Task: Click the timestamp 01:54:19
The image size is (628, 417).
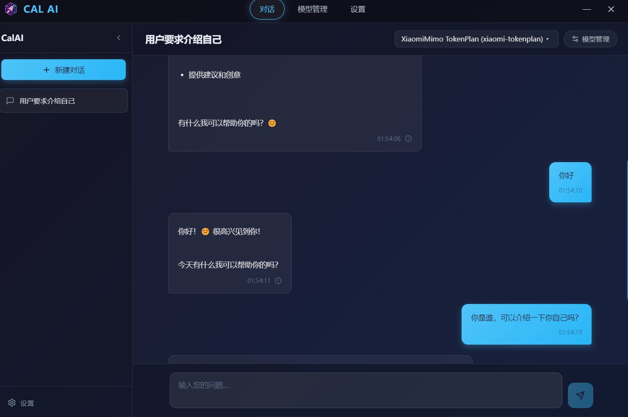Action: pos(570,332)
